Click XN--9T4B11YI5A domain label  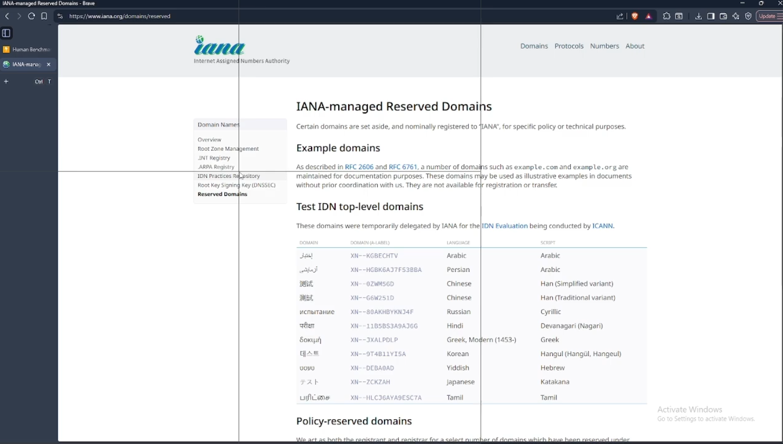(378, 354)
